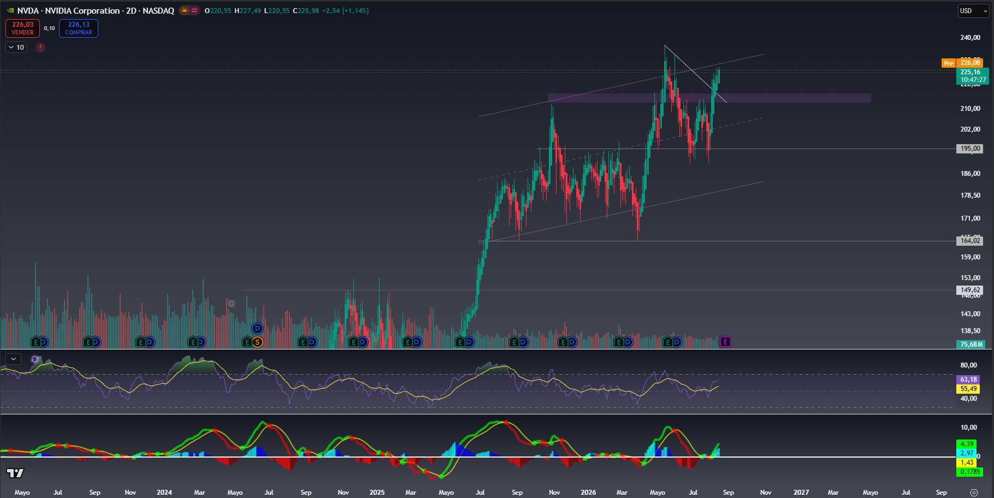The width and height of the screenshot is (994, 498).
Task: Expand the indicators legend showing 10
Action: coord(16,48)
